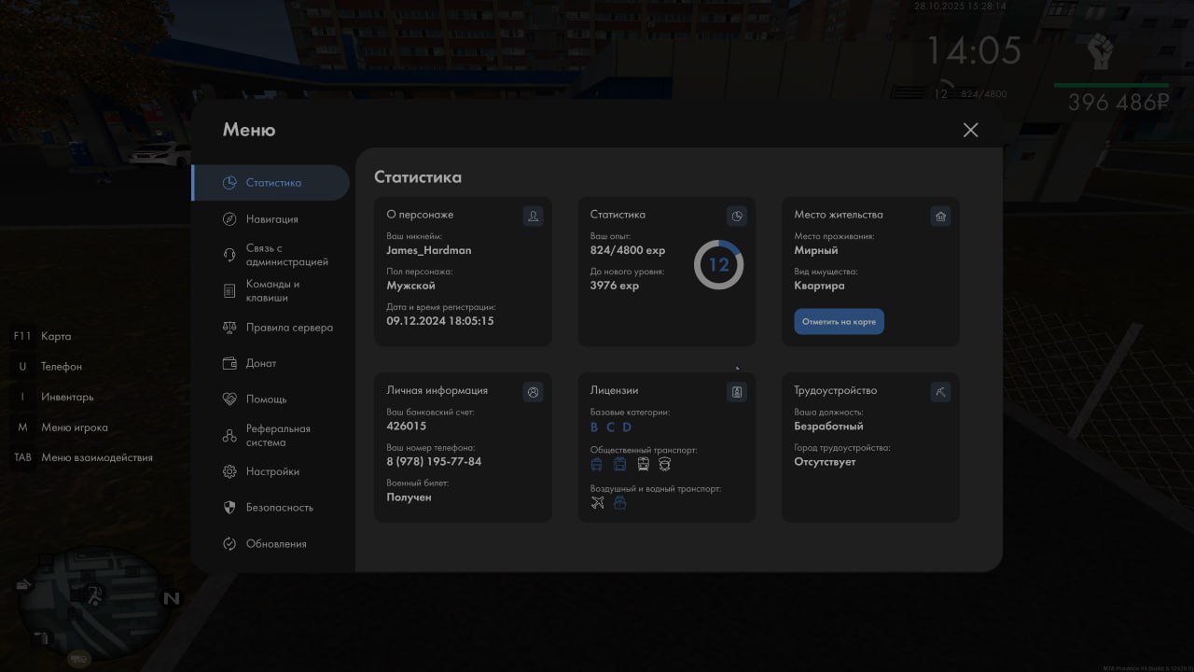The image size is (1194, 672).
Task: Click the 28.10.2025 15:28:14 timestamp
Action: point(961,6)
